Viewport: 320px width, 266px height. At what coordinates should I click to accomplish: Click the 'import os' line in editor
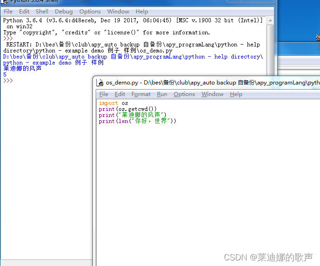113,103
